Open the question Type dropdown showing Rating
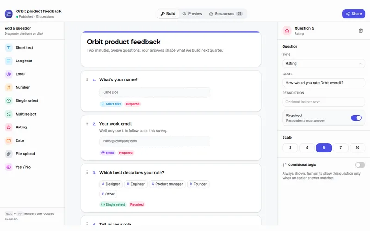This screenshot has height=231, width=370. (x=323, y=63)
